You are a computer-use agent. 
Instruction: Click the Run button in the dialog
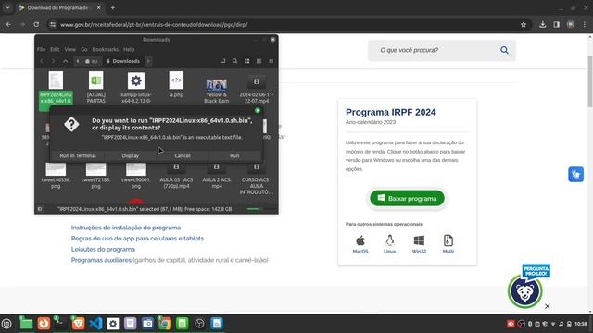(234, 155)
